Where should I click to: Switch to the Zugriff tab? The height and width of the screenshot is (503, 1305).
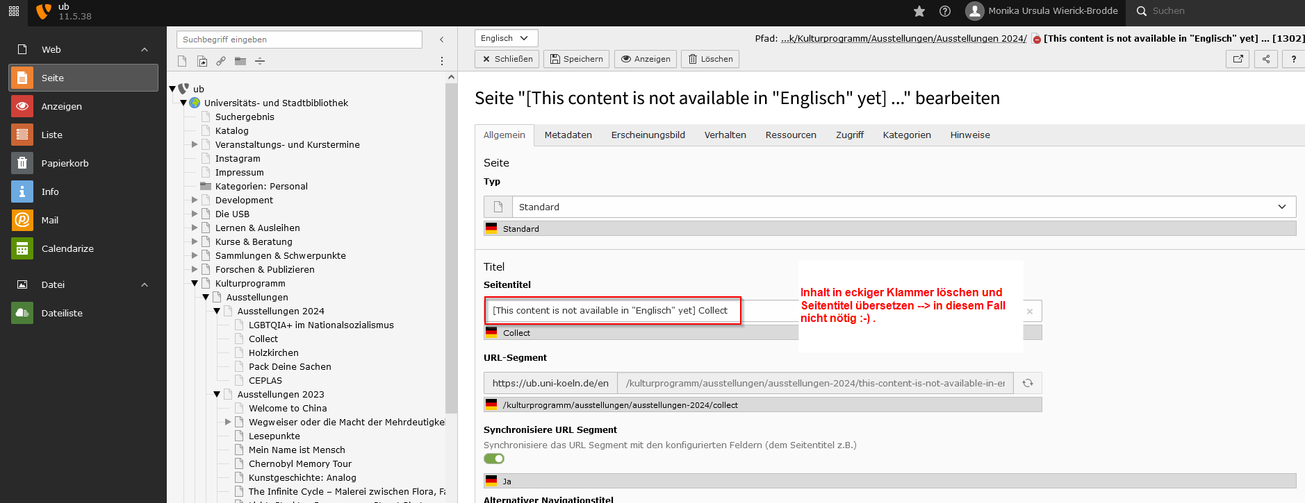pyautogui.click(x=849, y=135)
